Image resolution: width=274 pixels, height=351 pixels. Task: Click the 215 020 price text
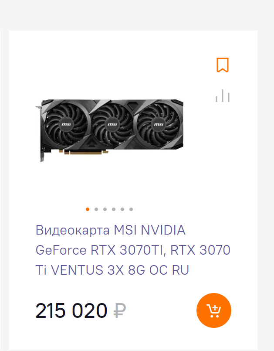tap(71, 310)
